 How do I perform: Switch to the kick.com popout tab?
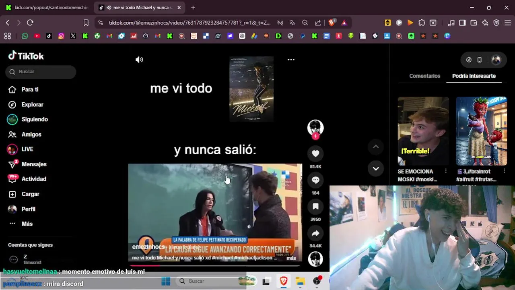tap(47, 7)
